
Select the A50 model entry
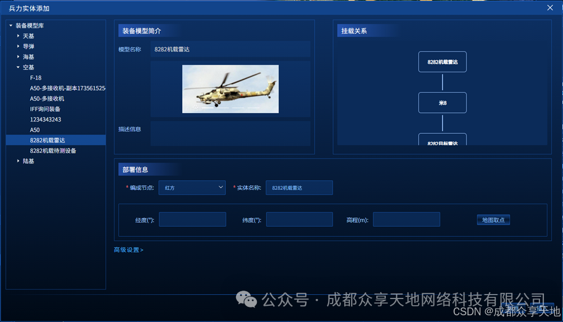click(x=35, y=130)
